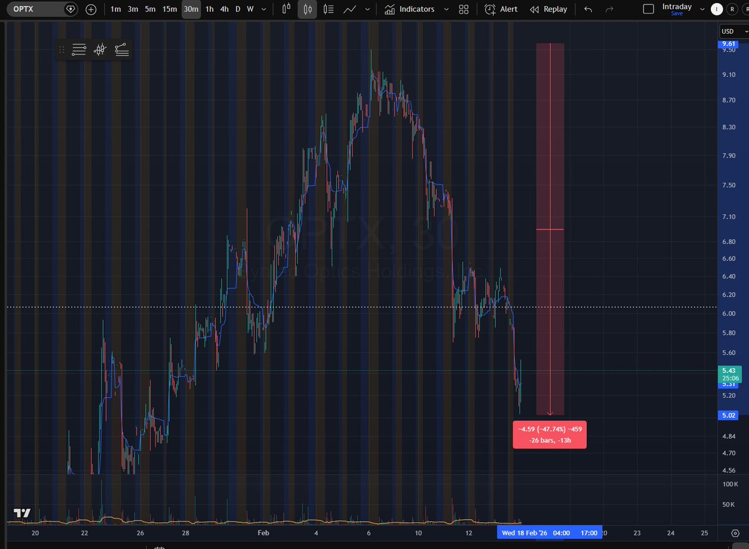Select the 30m timeframe
Screen dimensions: 749x549
191,9
